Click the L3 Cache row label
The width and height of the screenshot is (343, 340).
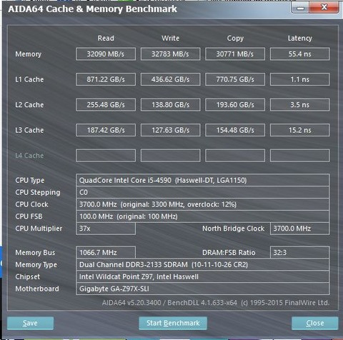(x=29, y=130)
